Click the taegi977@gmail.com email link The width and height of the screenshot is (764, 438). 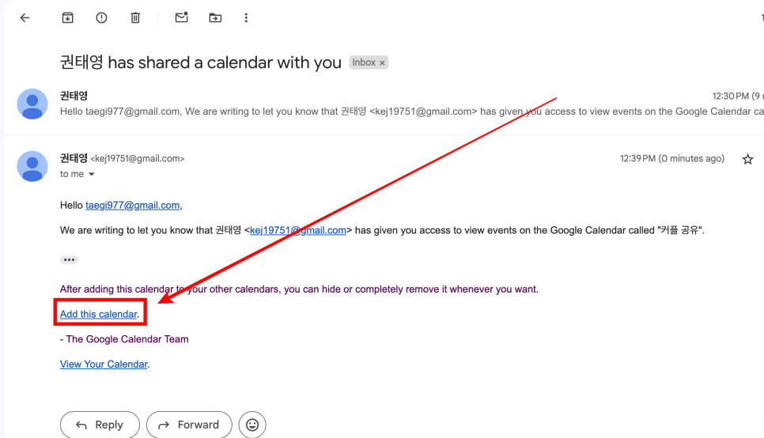coord(133,206)
